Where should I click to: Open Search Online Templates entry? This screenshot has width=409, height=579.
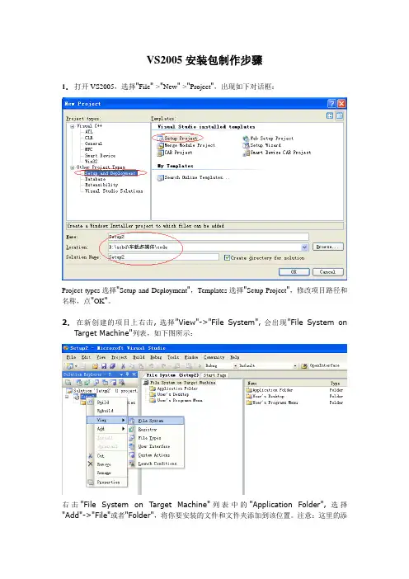tap(194, 177)
